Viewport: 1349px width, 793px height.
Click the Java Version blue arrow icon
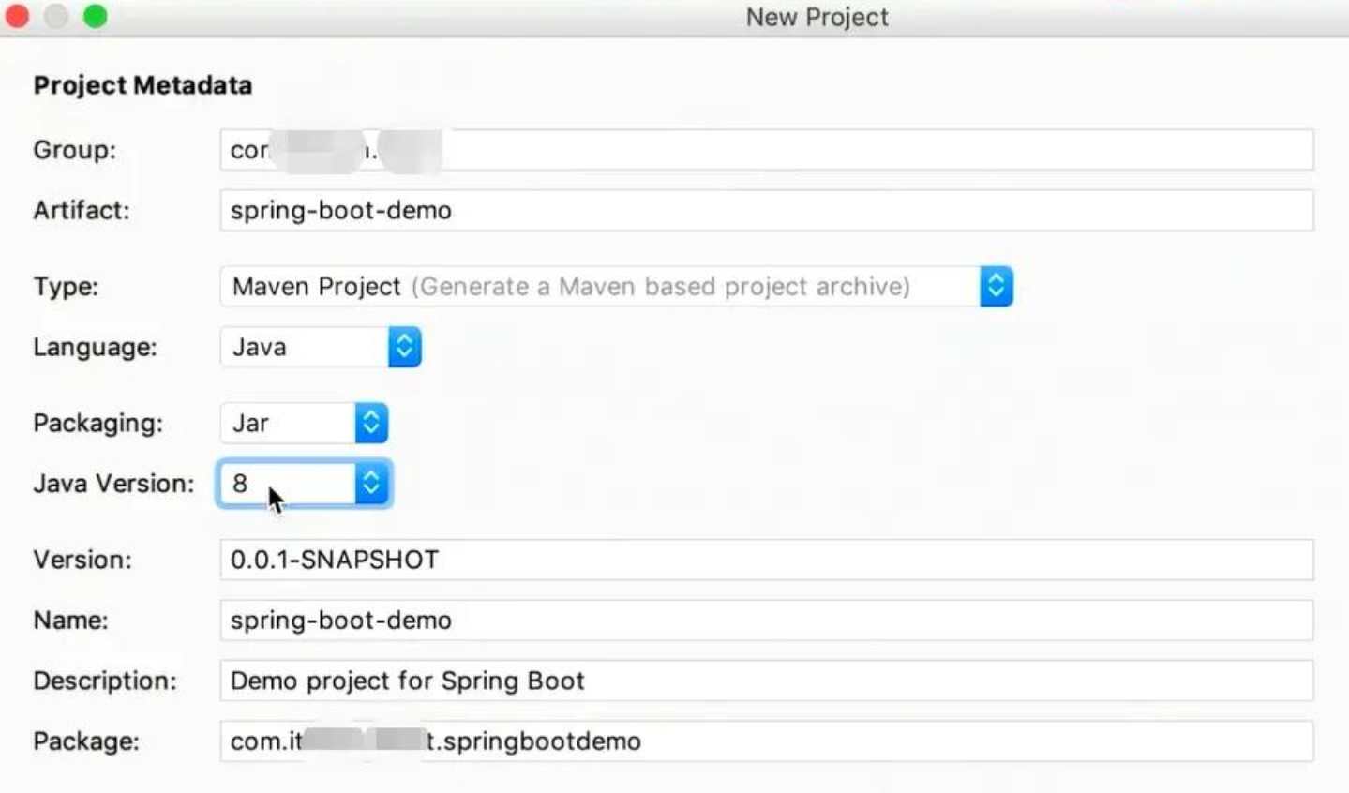(x=371, y=484)
